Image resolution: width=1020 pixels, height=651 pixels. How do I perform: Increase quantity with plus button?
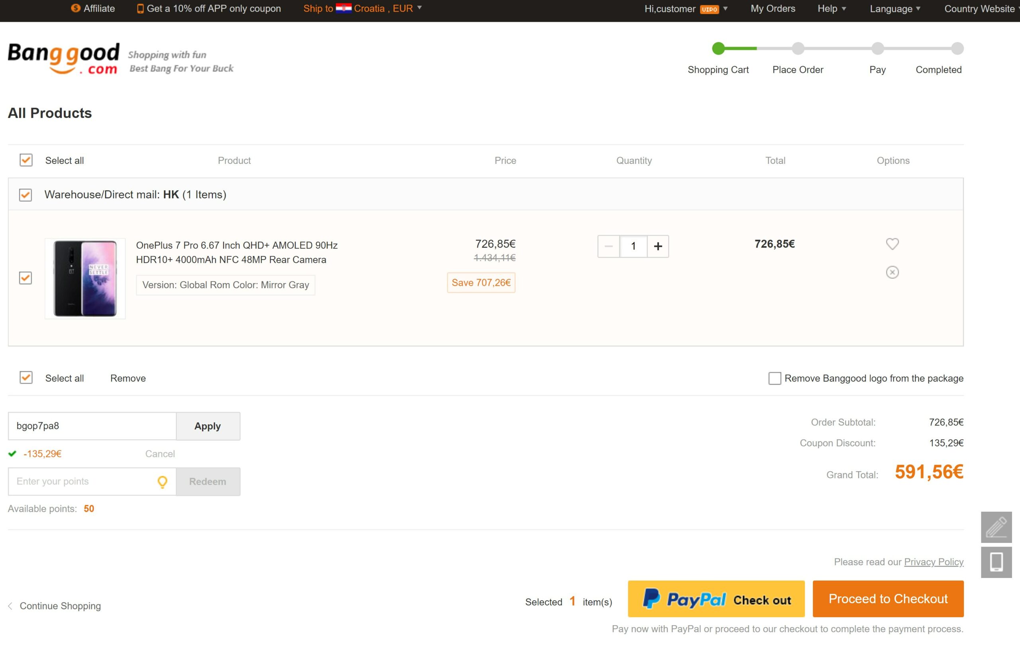pos(657,246)
